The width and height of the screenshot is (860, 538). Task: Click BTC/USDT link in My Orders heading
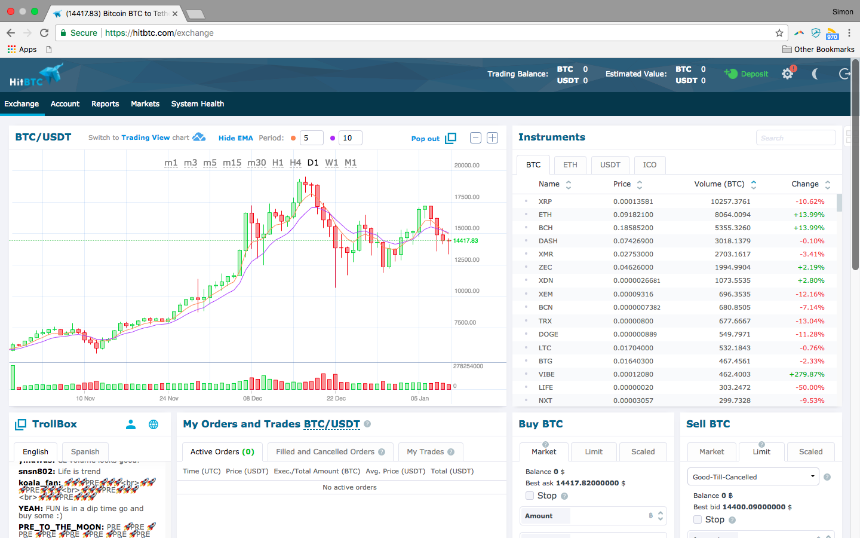331,424
